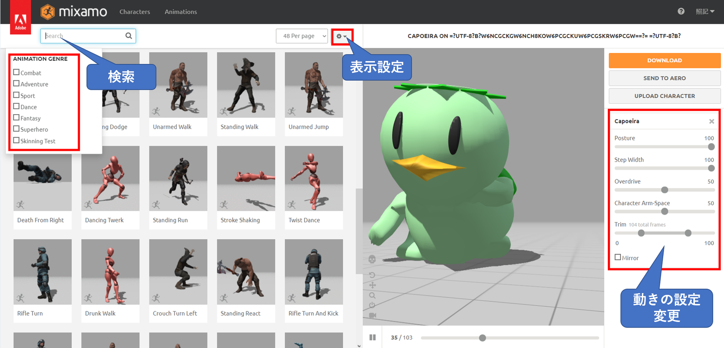
Task: Click the rotate camera icon in viewer
Action: point(372,275)
